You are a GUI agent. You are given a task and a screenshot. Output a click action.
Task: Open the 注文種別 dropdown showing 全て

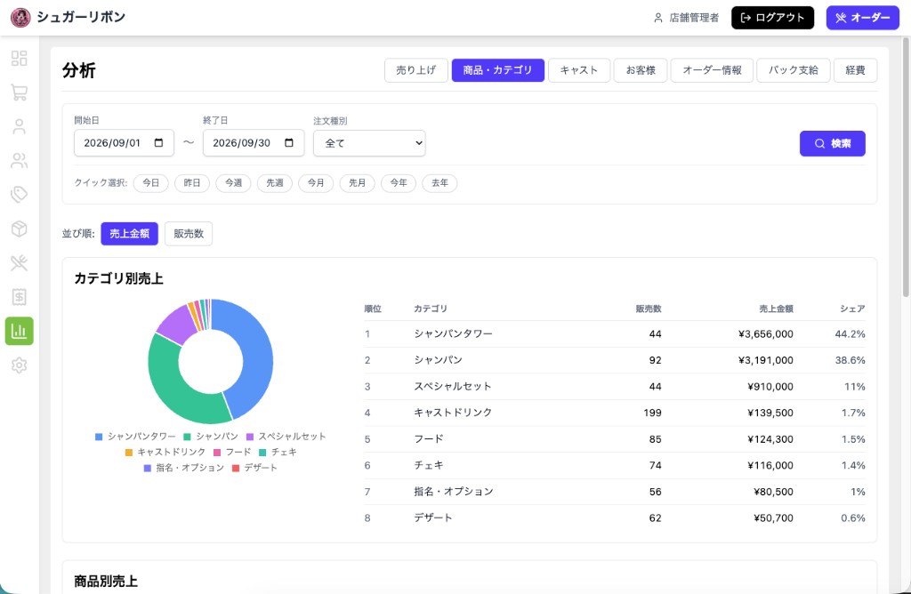click(x=369, y=143)
